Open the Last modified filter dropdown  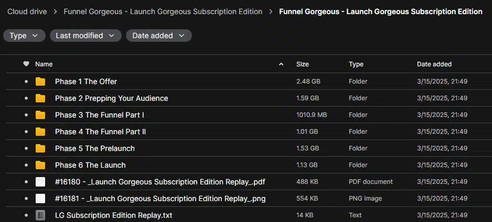coord(85,36)
